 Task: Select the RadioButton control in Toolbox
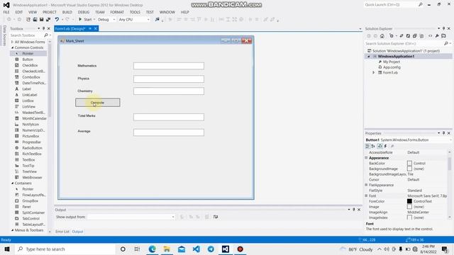coord(32,148)
